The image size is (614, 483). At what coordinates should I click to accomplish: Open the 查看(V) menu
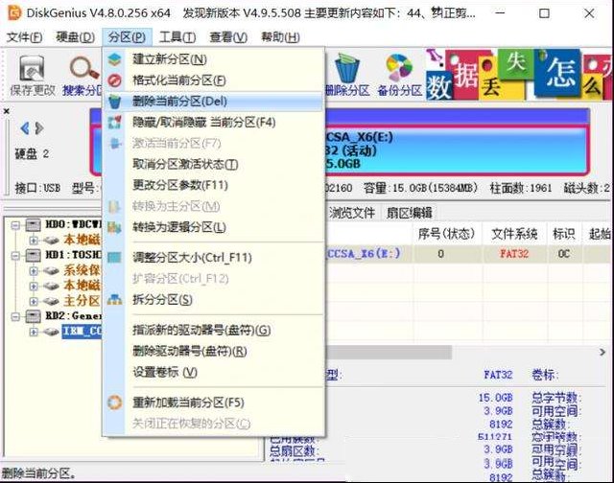tap(228, 37)
